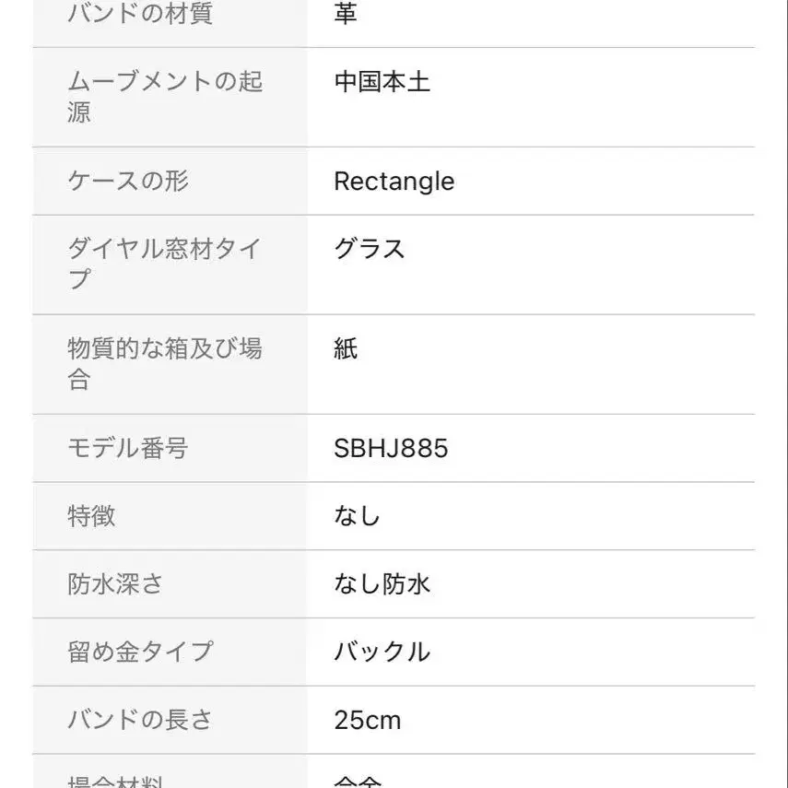Click the バンドの長さ label

[140, 720]
